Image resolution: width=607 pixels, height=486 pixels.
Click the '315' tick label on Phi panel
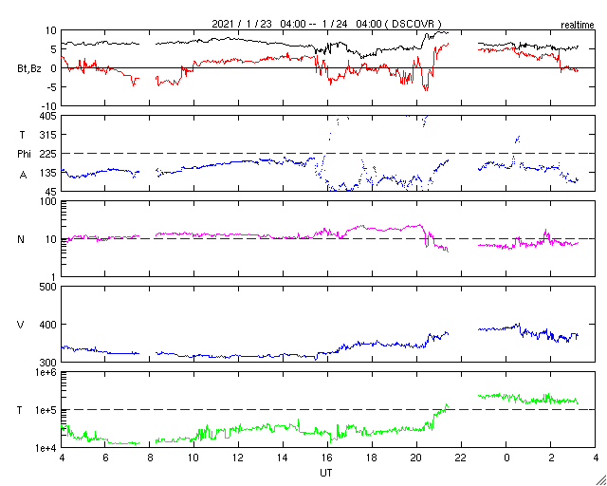tap(48, 135)
